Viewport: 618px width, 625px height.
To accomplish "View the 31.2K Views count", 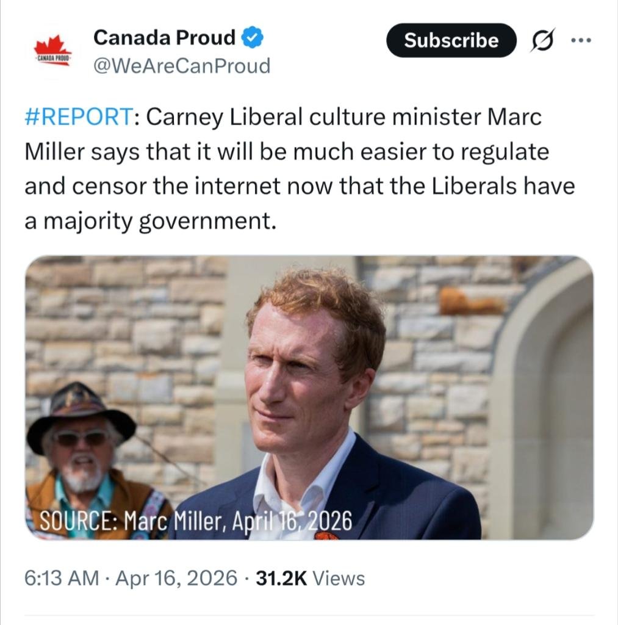I will (x=310, y=578).
